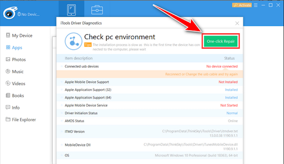Select the Connected usb devices row
284x164 pixels.
[x=82, y=66]
